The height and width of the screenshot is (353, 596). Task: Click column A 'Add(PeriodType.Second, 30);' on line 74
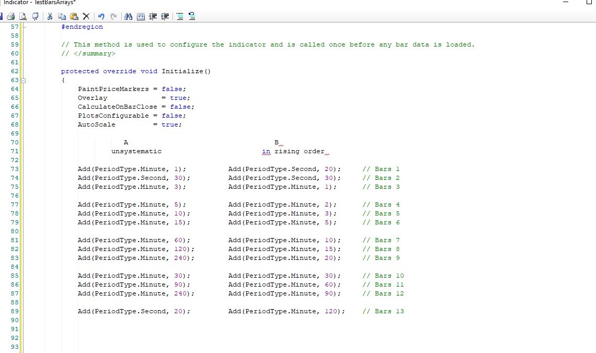(134, 178)
